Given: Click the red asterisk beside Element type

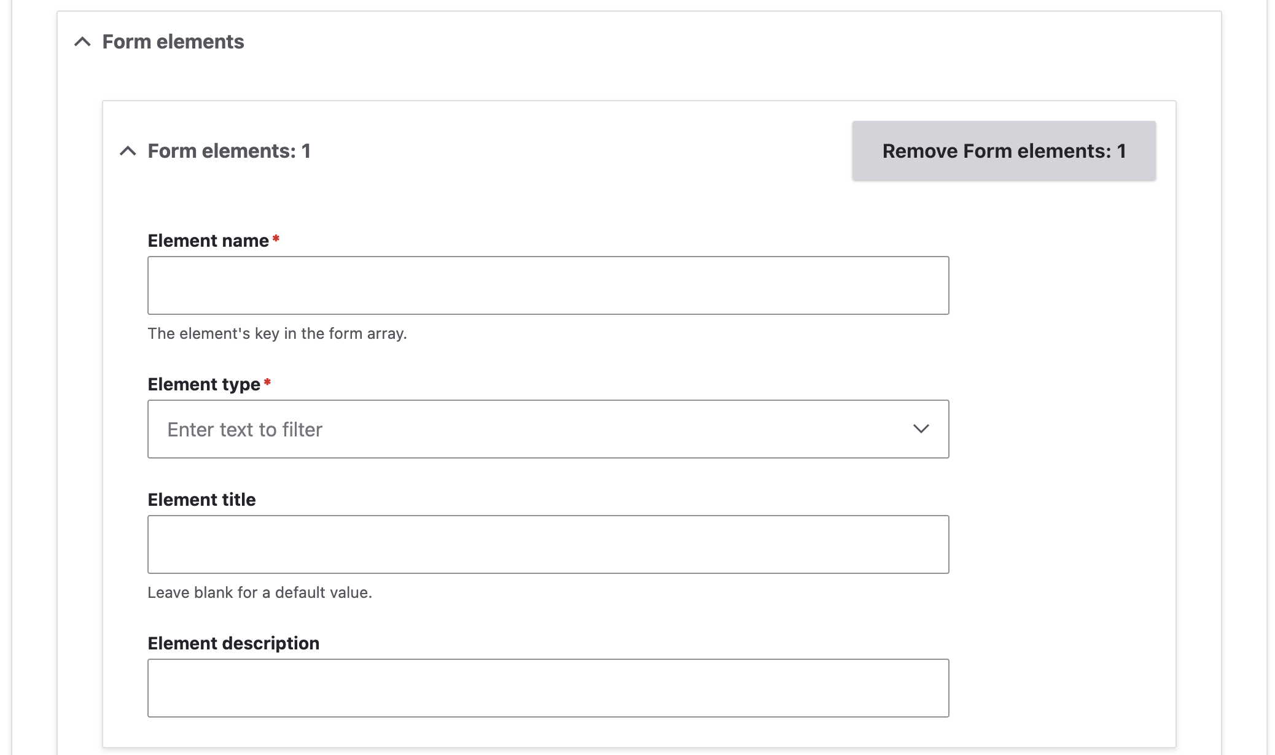Looking at the screenshot, I should pyautogui.click(x=267, y=382).
